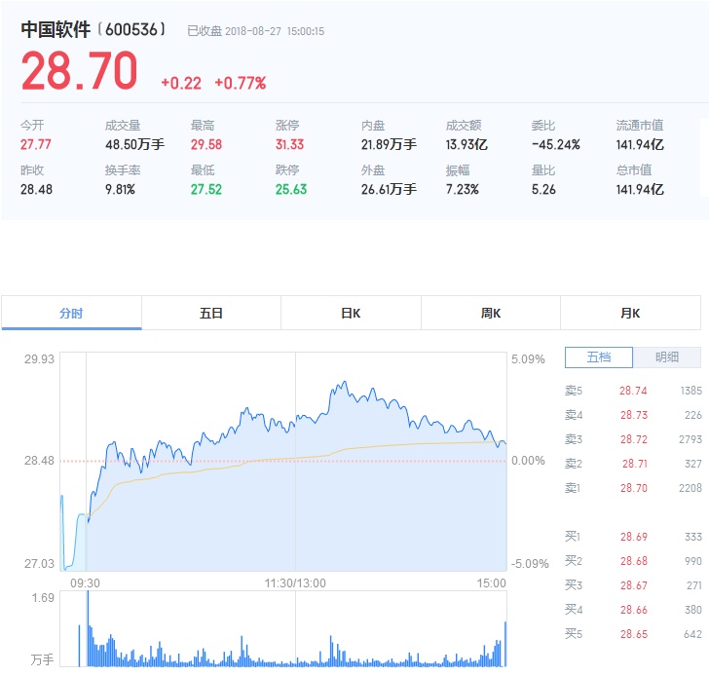Click the 卖1 volume 2208

(690, 488)
